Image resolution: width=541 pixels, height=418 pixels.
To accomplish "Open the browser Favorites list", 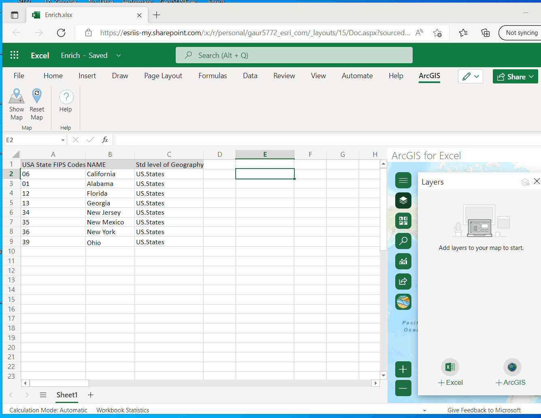I will (x=463, y=33).
